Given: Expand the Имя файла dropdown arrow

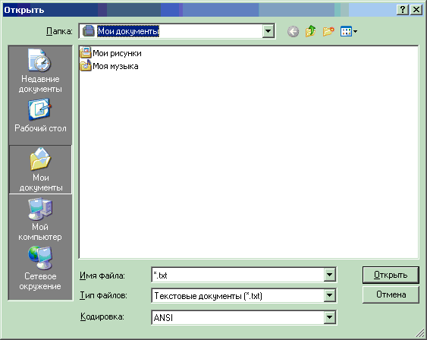Looking at the screenshot, I should pyautogui.click(x=329, y=275).
